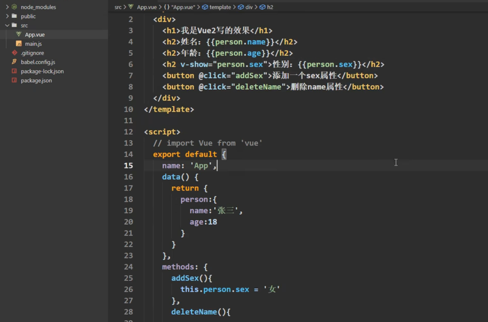Place cursor on the addSex method name
This screenshot has height=322, width=488.
click(x=185, y=278)
